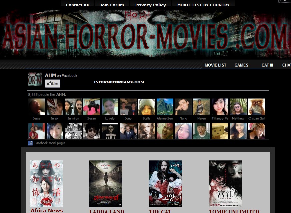This screenshot has height=213, width=291.
Task: Open the Join Forum link
Action: pyautogui.click(x=112, y=5)
